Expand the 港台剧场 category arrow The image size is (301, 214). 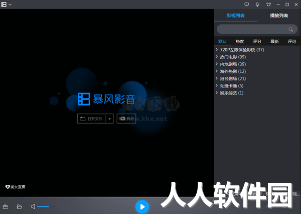tap(217, 78)
